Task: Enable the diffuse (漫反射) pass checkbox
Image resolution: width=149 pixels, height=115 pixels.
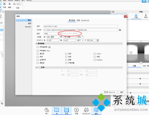Action: point(38,54)
